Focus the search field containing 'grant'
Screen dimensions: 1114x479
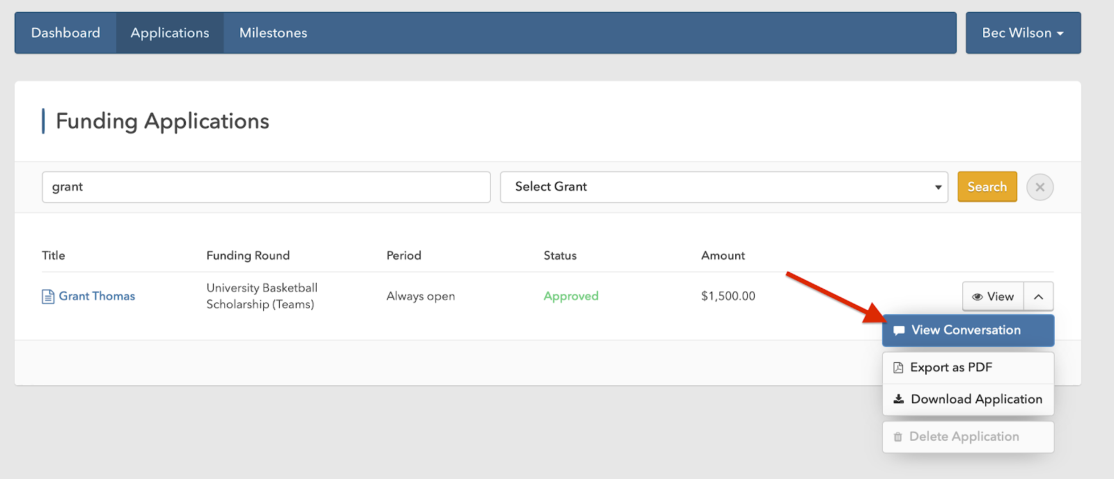coord(266,187)
